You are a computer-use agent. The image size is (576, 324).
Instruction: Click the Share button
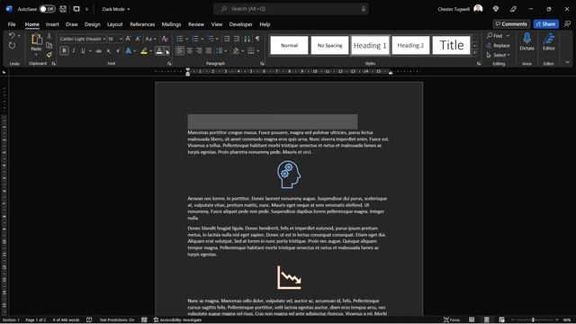click(546, 24)
